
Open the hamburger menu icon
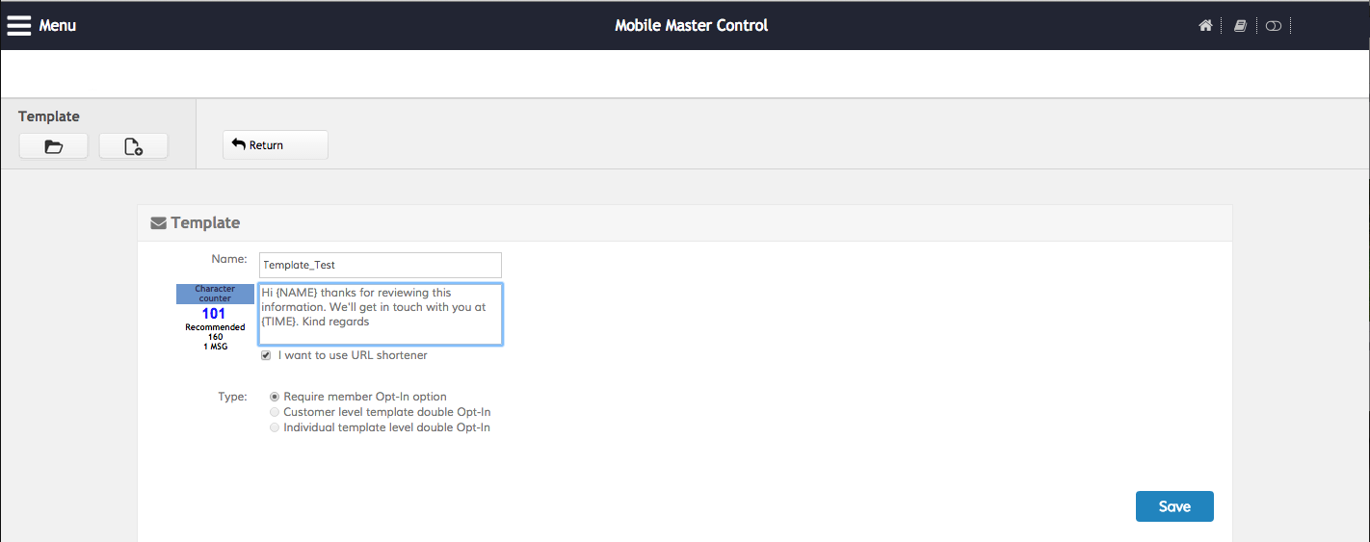[19, 26]
